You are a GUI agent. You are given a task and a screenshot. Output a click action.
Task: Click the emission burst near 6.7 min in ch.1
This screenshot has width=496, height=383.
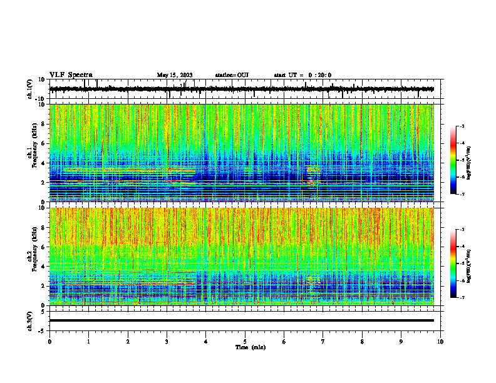tap(313, 177)
